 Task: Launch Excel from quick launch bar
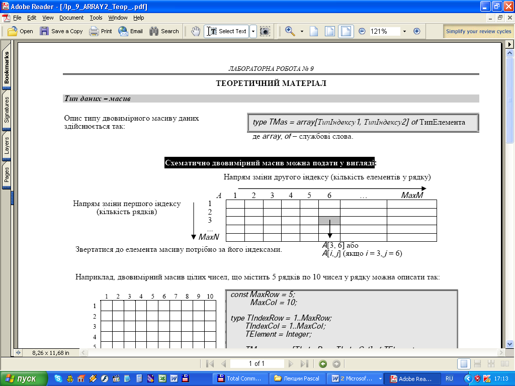pyautogui.click(x=162, y=379)
